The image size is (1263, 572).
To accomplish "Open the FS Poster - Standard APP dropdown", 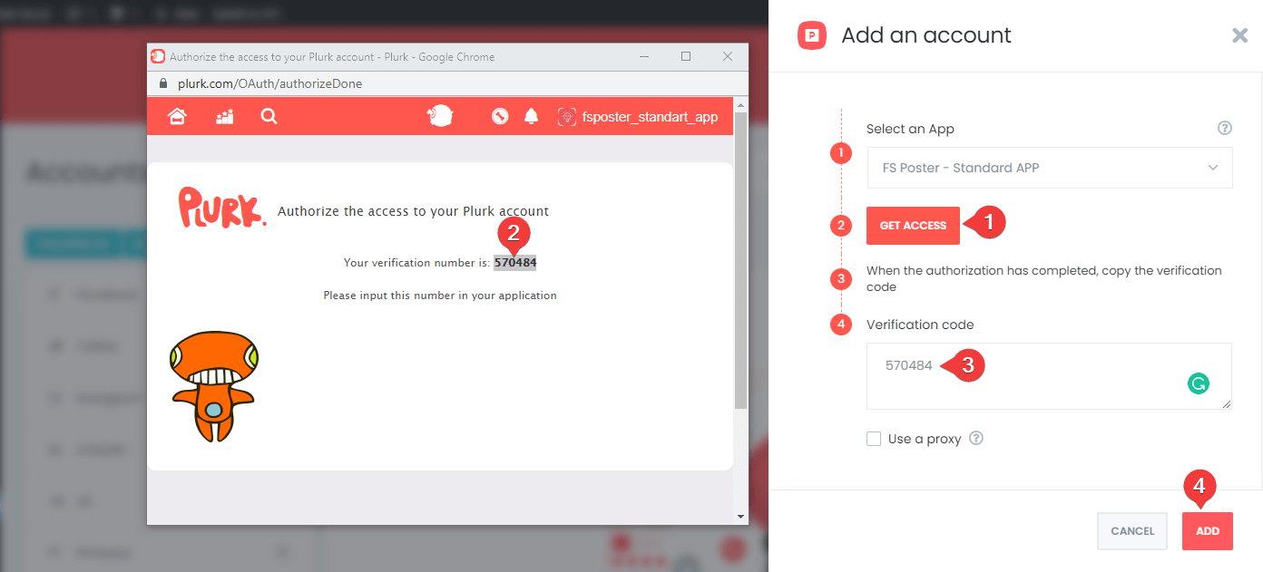I will coord(1050,168).
